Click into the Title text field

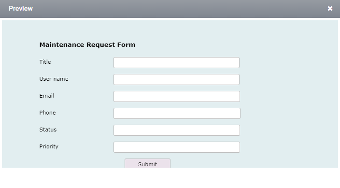click(176, 62)
